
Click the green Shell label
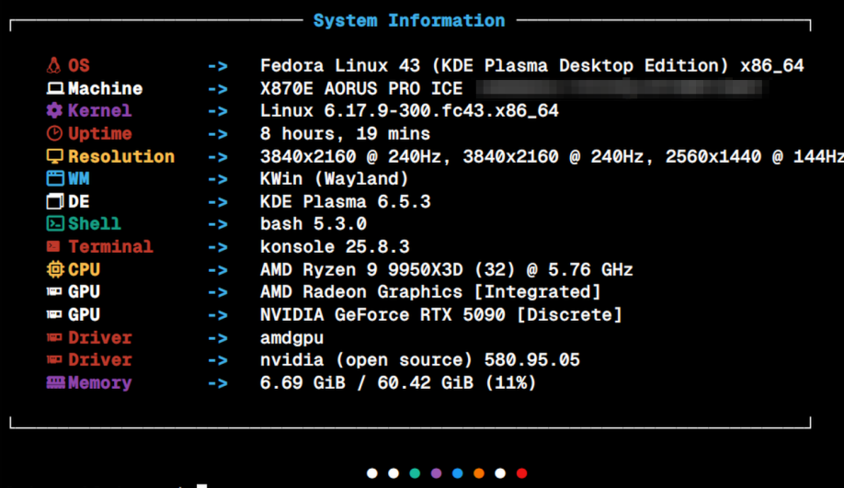click(x=94, y=224)
